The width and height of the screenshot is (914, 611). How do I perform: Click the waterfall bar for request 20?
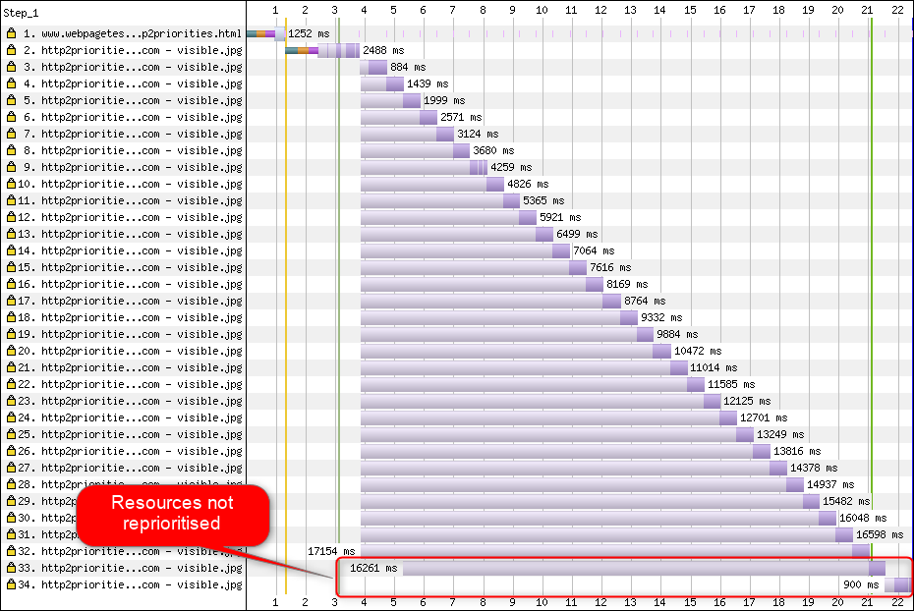(x=516, y=352)
